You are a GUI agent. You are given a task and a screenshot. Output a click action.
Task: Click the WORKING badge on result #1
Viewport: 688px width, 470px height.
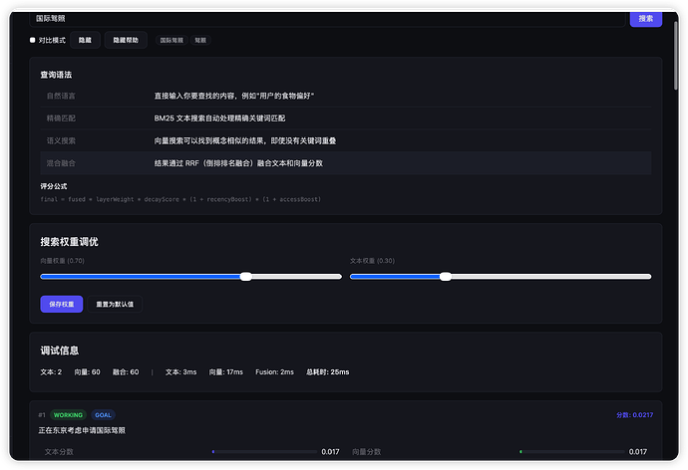(68, 415)
